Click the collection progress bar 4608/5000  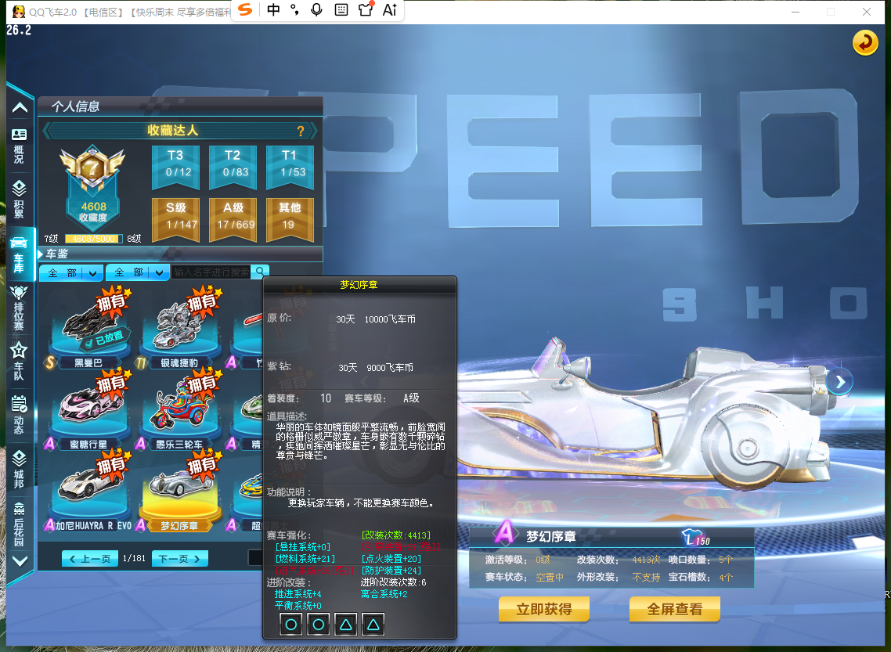coord(94,239)
